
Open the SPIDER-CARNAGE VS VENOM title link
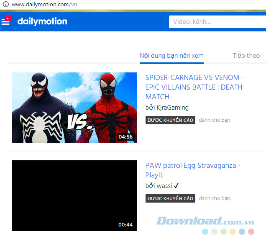click(194, 87)
